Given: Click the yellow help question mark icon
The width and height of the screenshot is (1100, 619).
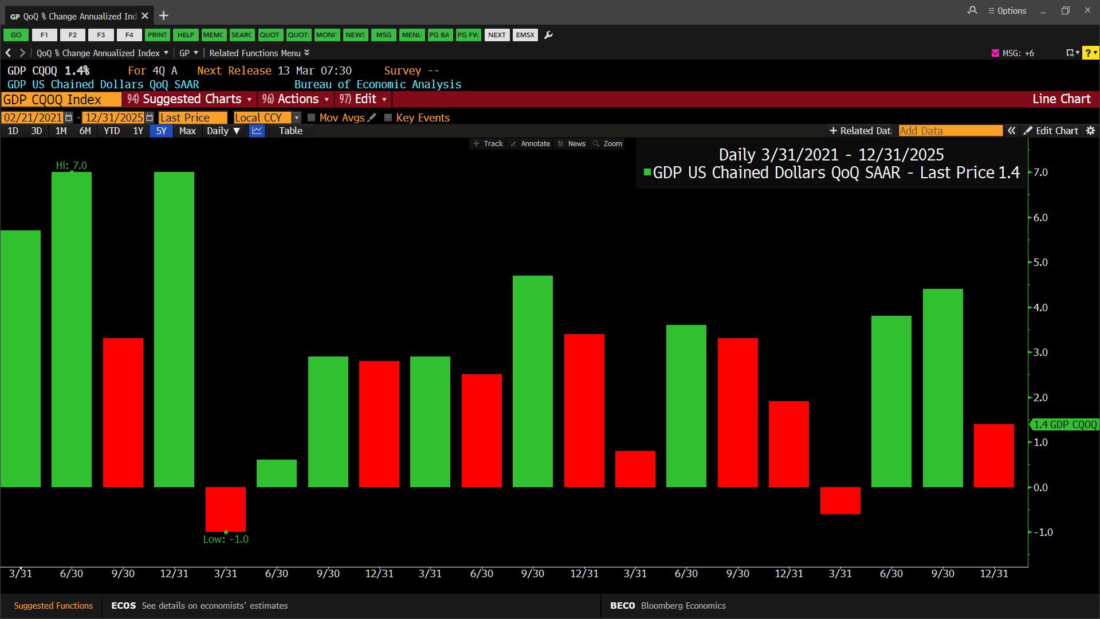Looking at the screenshot, I should 1088,53.
